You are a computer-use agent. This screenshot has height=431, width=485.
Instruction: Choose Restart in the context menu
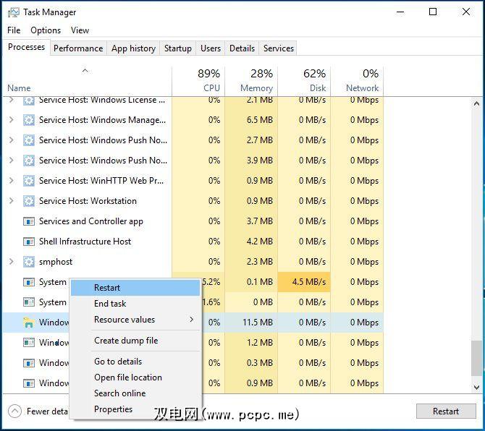pyautogui.click(x=135, y=288)
